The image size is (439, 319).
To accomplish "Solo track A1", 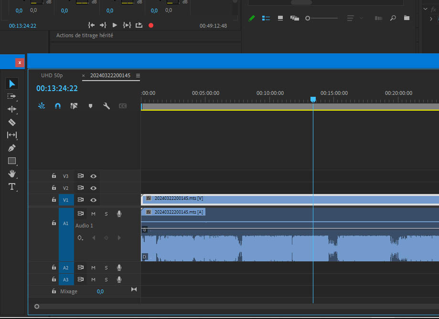I will click(106, 214).
